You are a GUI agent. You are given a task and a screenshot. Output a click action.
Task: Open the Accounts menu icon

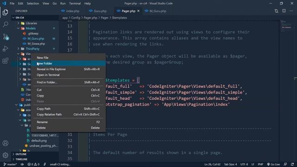click(x=5, y=143)
